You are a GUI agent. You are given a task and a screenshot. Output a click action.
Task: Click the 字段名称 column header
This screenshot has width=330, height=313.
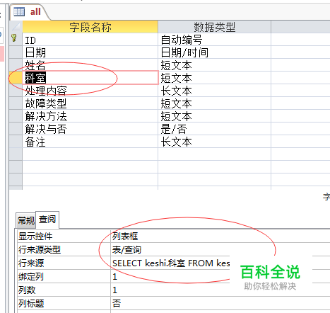[90, 27]
